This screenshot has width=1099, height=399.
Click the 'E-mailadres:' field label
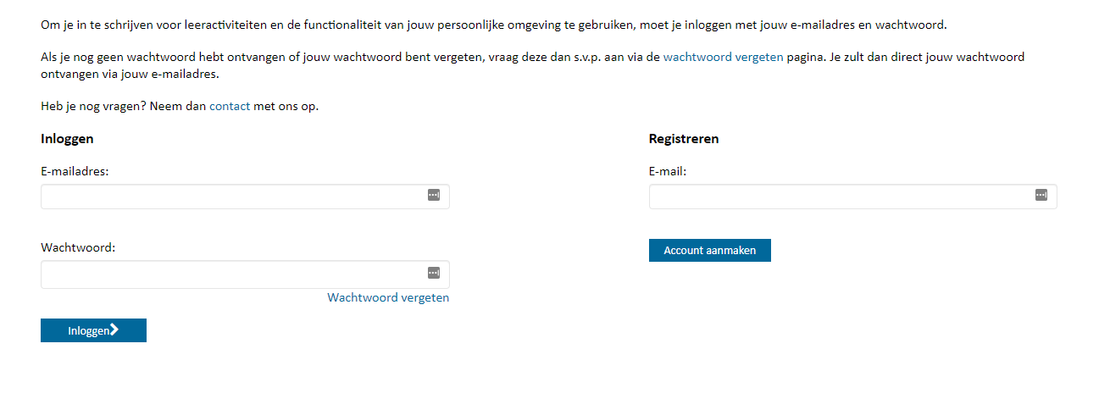click(x=75, y=171)
